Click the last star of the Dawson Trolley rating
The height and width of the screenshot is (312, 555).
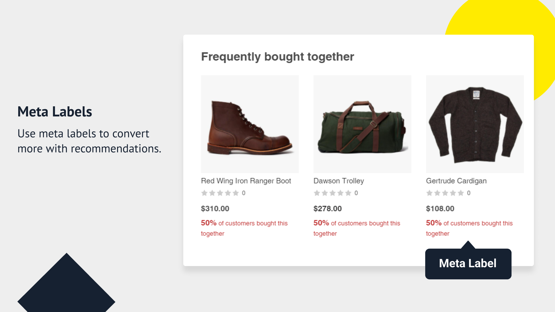pyautogui.click(x=348, y=193)
